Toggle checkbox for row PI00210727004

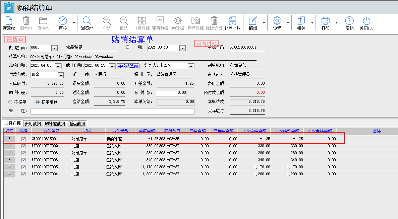coord(23,174)
